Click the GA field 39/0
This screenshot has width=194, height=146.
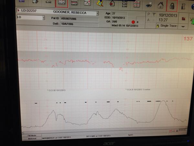pos(119,22)
